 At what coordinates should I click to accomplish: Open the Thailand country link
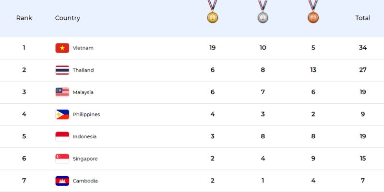point(83,70)
